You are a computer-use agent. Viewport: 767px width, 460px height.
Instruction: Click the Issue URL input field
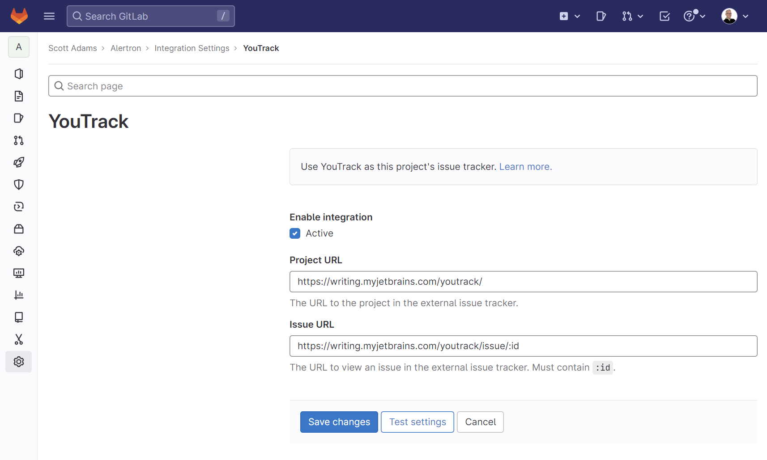coord(524,346)
